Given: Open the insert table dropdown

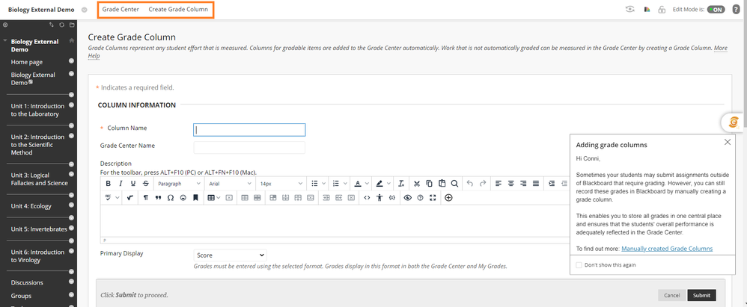Looking at the screenshot, I should pos(213,198).
